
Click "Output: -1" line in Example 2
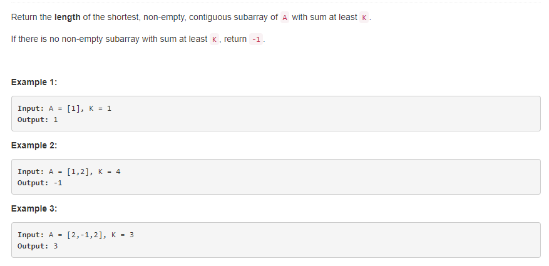point(39,183)
